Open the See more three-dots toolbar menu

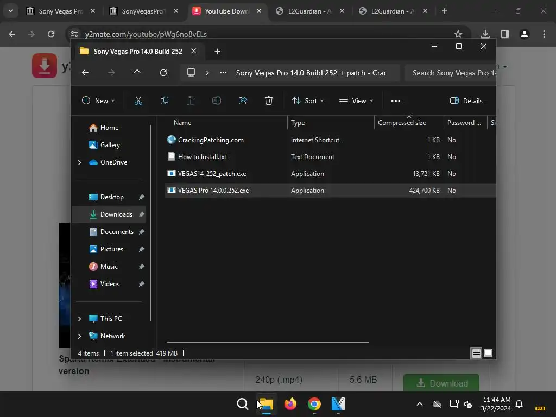point(396,100)
